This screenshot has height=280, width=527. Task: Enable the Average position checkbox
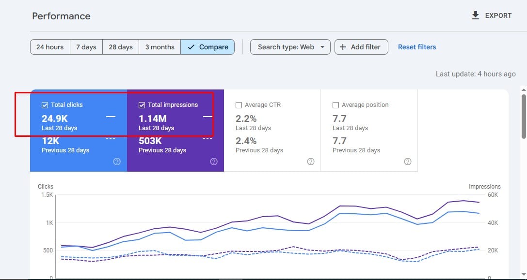(335, 105)
